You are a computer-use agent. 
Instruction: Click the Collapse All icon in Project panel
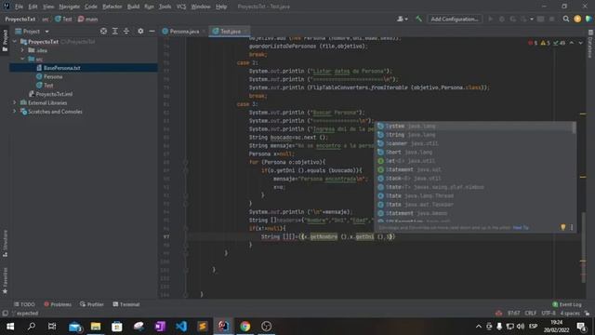point(126,31)
